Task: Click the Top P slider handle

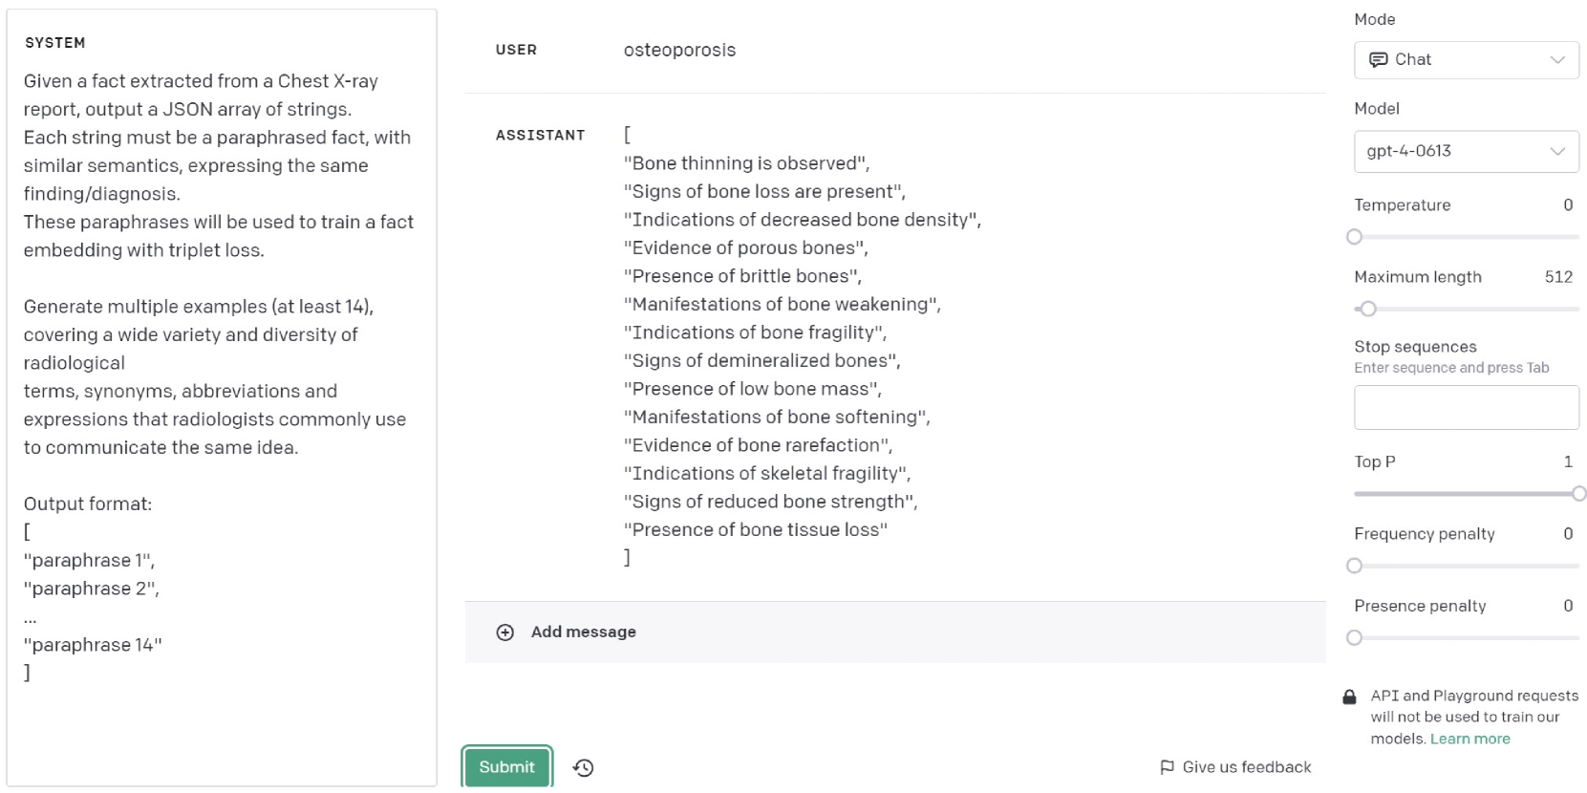Action: [x=1578, y=494]
